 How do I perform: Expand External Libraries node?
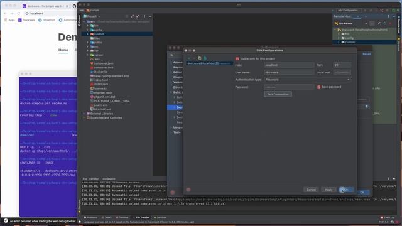point(84,114)
